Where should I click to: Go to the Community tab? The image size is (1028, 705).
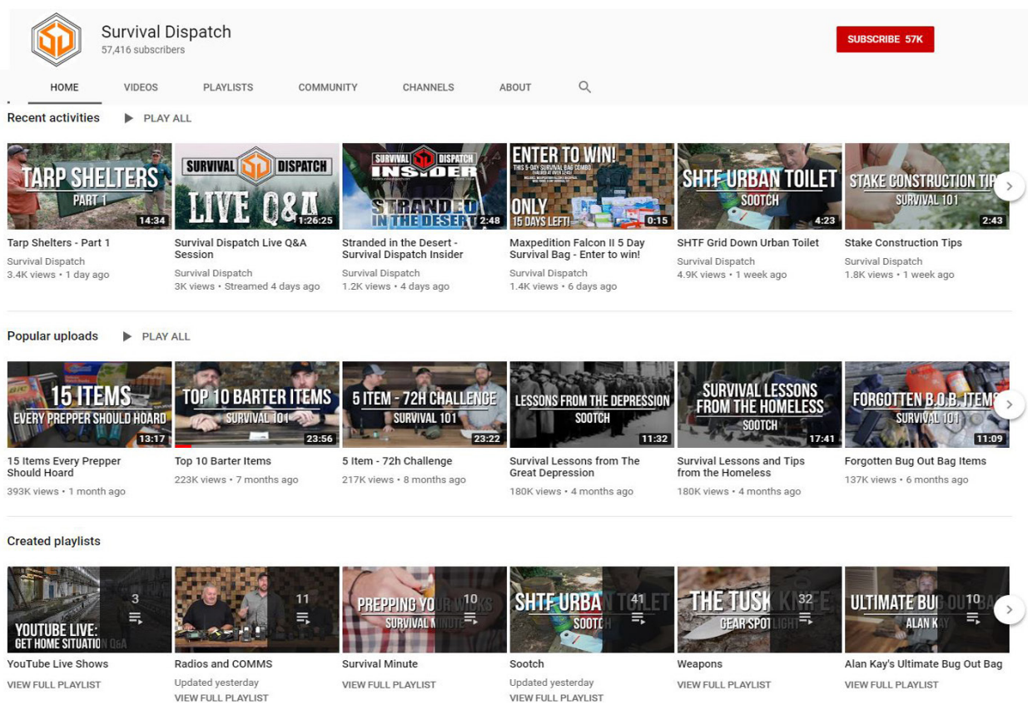click(328, 87)
